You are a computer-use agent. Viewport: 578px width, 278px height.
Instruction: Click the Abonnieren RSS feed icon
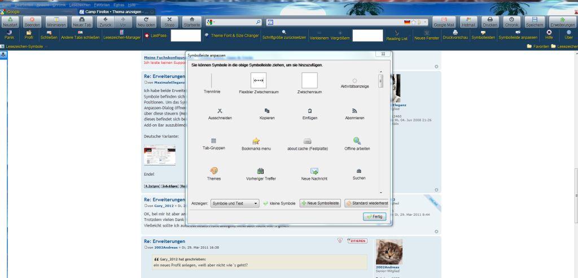coord(354,111)
